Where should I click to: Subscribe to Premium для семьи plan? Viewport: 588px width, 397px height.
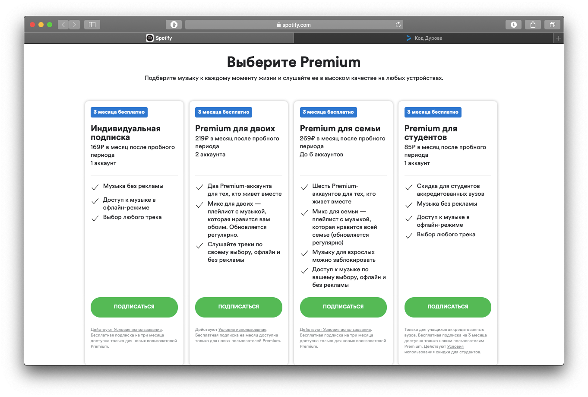pyautogui.click(x=343, y=307)
